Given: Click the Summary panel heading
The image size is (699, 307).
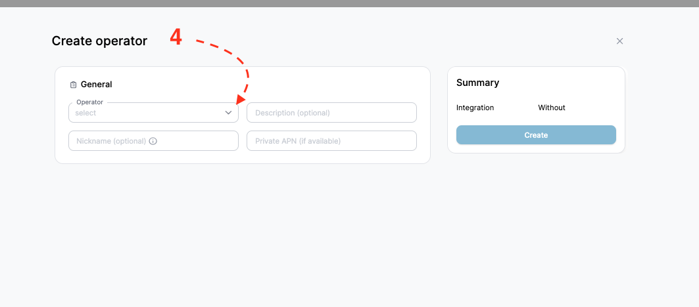Looking at the screenshot, I should point(478,83).
